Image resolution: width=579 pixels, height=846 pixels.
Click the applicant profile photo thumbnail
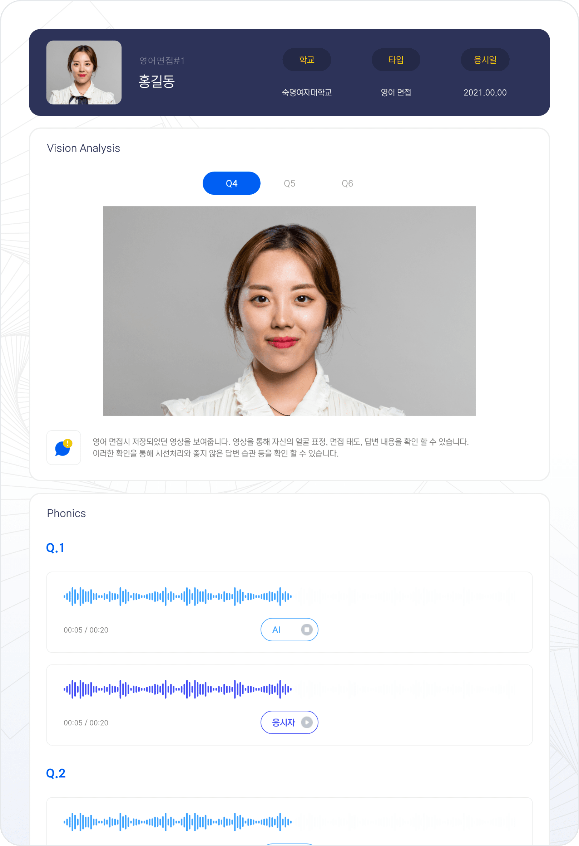84,72
